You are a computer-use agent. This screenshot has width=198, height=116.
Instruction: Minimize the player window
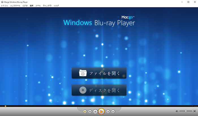click(182, 2)
